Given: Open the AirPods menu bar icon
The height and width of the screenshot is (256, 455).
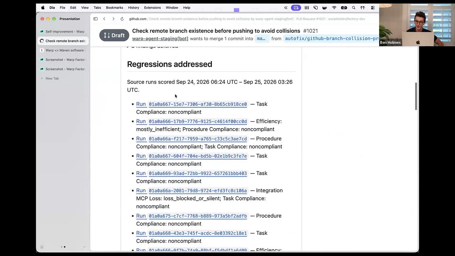Looking at the screenshot, I should click(x=363, y=8).
